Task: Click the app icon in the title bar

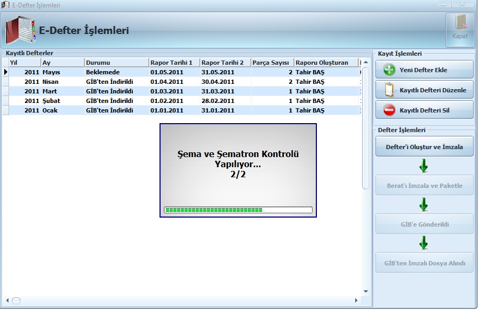Action: (5, 5)
